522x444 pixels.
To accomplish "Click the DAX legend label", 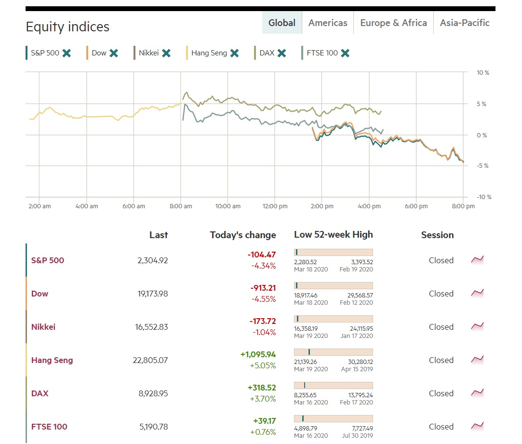I will (267, 53).
